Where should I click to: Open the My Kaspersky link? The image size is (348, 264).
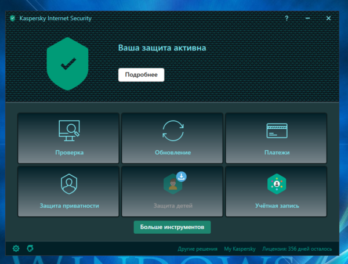point(240,249)
